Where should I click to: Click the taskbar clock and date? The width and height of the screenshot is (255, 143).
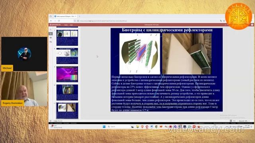pyautogui.click(x=247, y=127)
